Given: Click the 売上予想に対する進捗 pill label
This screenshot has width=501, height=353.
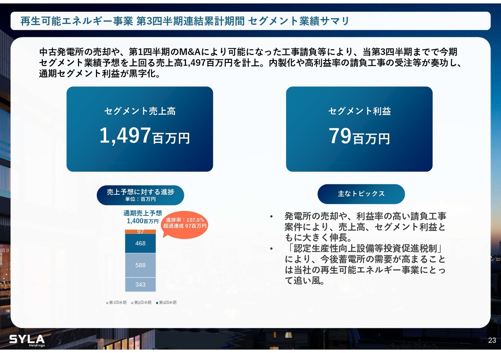Looking at the screenshot, I should point(140,195).
